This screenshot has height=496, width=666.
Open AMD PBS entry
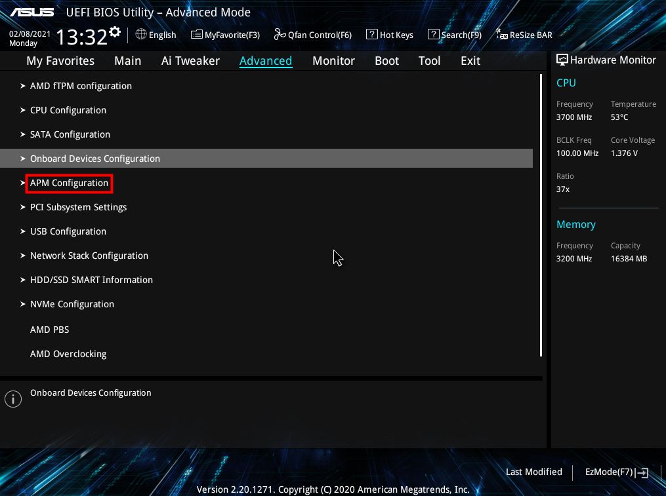49,330
